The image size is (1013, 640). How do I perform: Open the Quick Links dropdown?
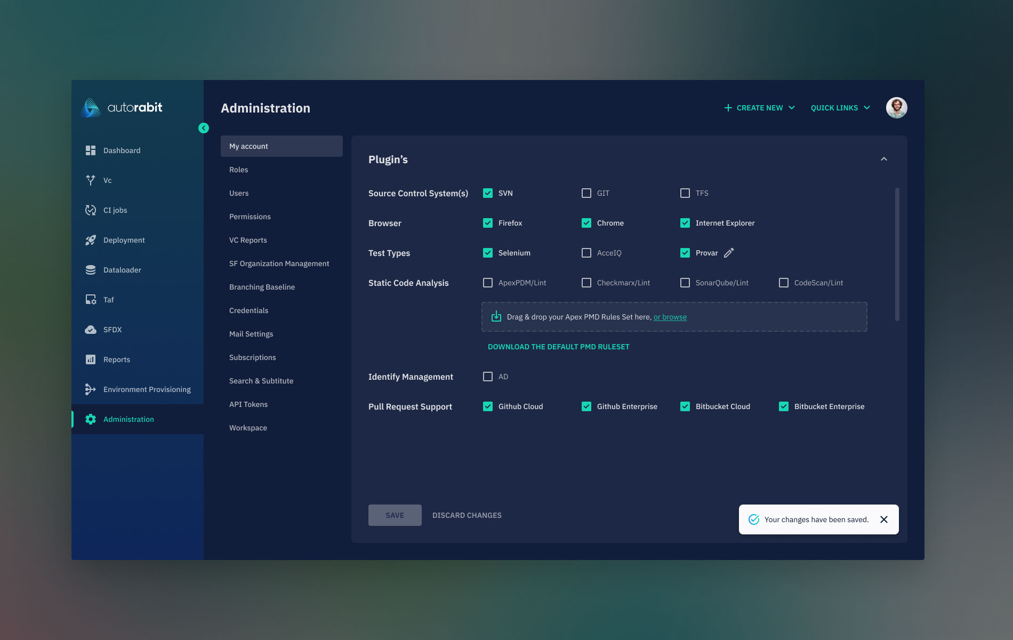pos(840,108)
